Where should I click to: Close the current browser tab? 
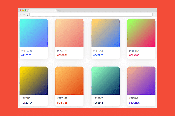[x=55, y=10]
